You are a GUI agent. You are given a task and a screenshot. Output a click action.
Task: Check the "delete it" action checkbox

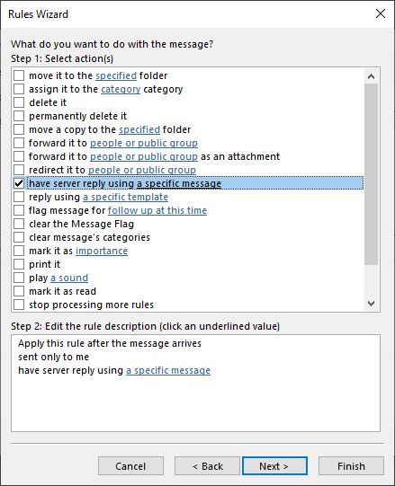[19, 102]
